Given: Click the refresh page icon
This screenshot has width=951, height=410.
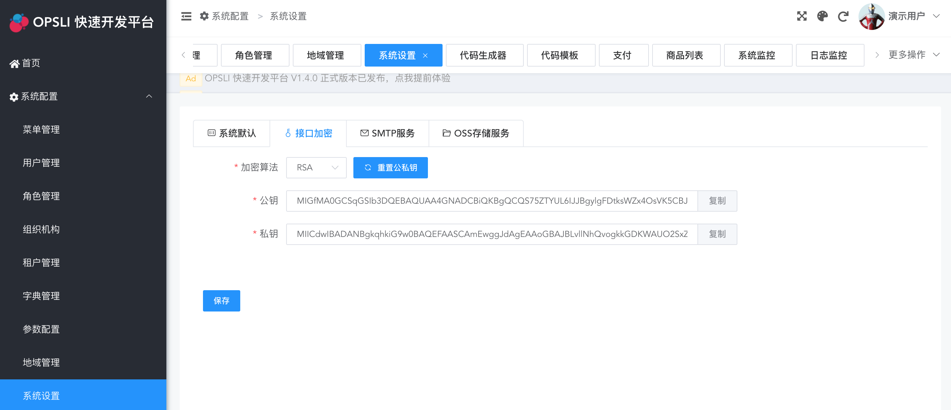Looking at the screenshot, I should tap(843, 16).
